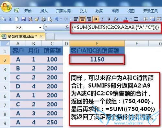Click cell C2 with value 100
The height and width of the screenshot is (128, 162).
[52, 59]
